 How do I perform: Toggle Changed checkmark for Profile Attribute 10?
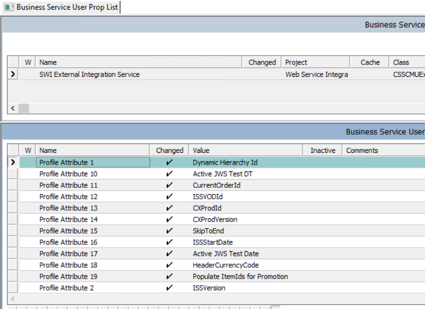169,173
